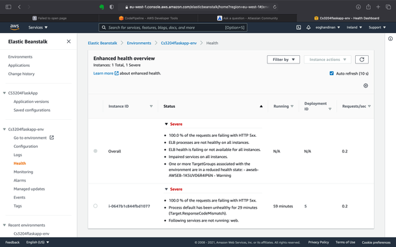Click the external-link icon beside Learn more
This screenshot has width=396, height=247.
(116, 73)
